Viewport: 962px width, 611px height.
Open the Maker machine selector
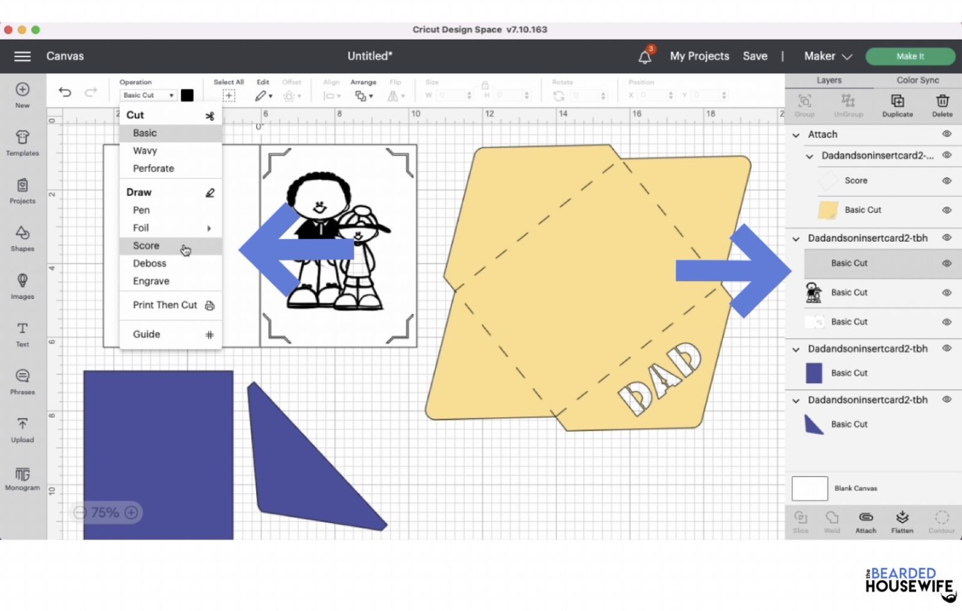point(827,56)
